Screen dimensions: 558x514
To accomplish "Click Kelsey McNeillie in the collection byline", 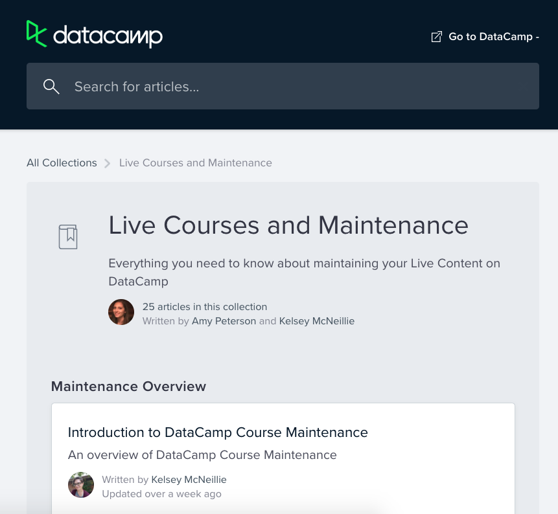I will pos(317,321).
